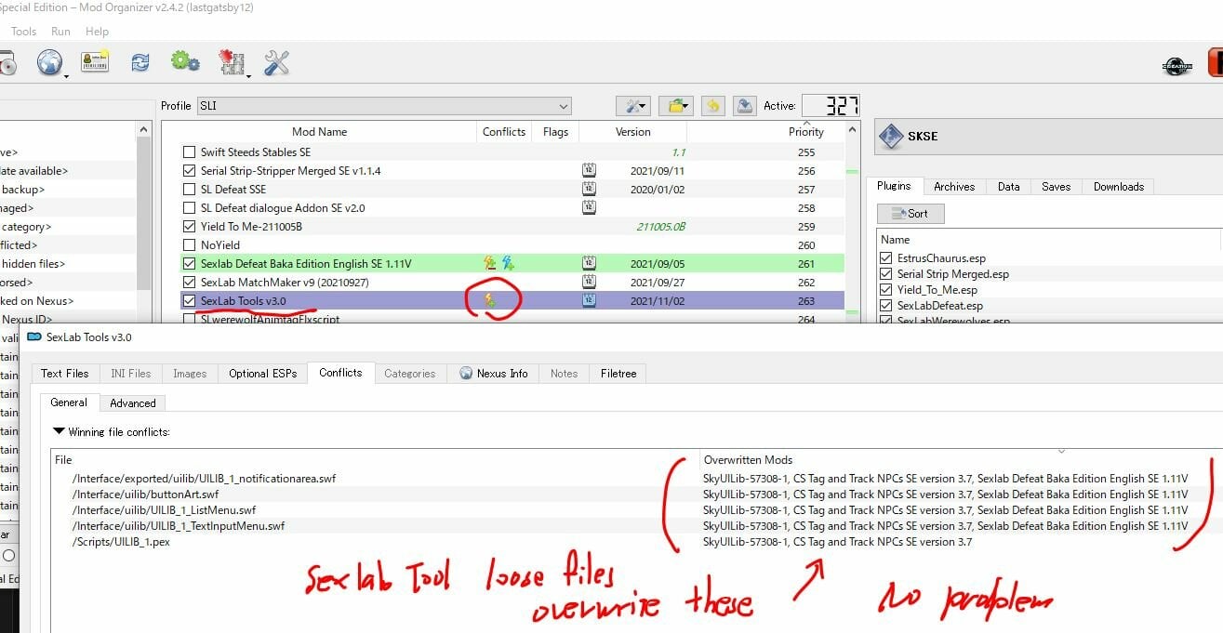Sort by the Version column header
Screen dimensions: 1223x633
click(633, 132)
